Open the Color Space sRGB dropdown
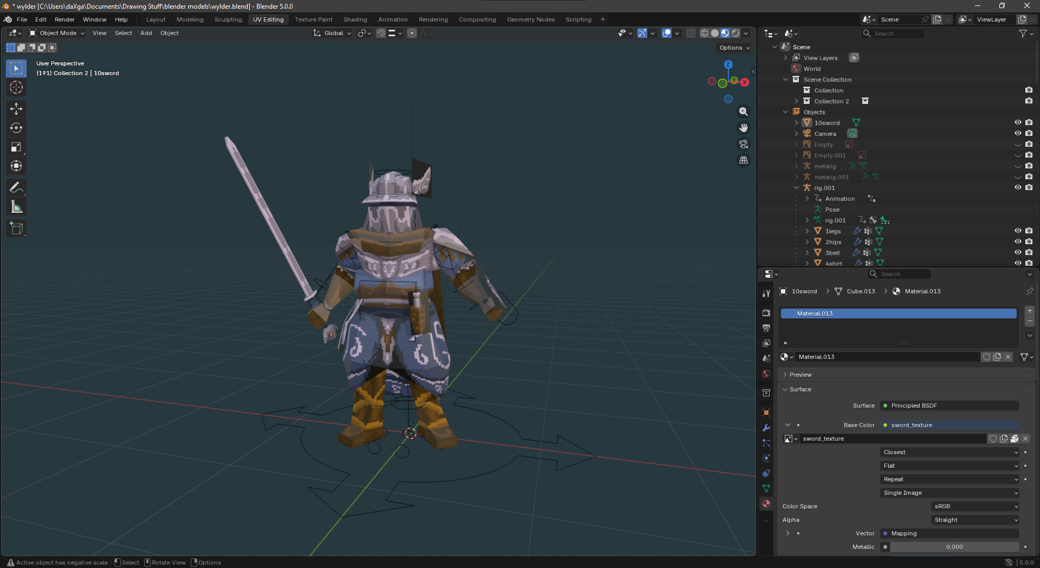 (x=976, y=506)
